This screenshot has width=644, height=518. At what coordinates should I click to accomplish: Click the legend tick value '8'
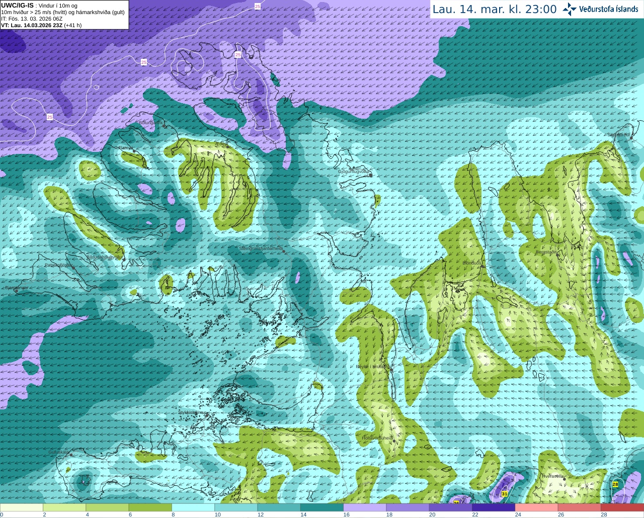[x=174, y=515]
